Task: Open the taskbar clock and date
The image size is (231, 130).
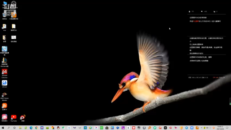Action: click(220, 128)
